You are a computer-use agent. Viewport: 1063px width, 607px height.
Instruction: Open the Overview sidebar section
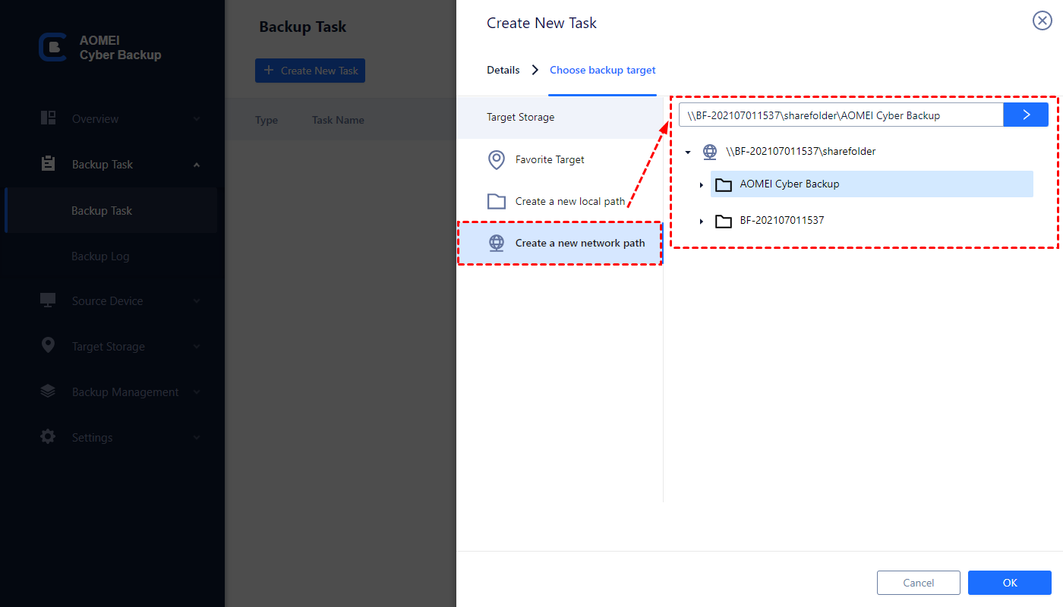[112, 119]
